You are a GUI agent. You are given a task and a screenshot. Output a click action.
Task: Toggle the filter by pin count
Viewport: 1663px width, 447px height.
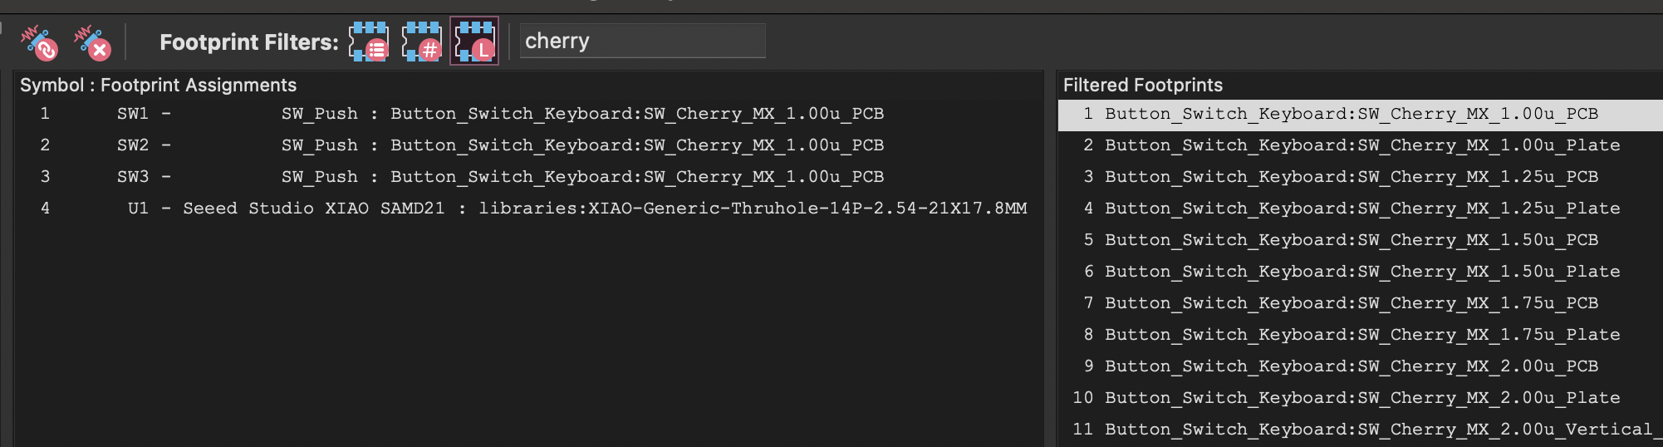(422, 42)
